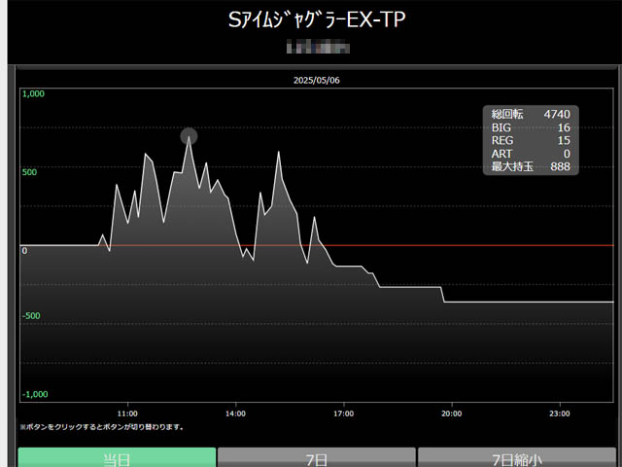
Task: Click the REG 15 stat row
Action: (531, 140)
